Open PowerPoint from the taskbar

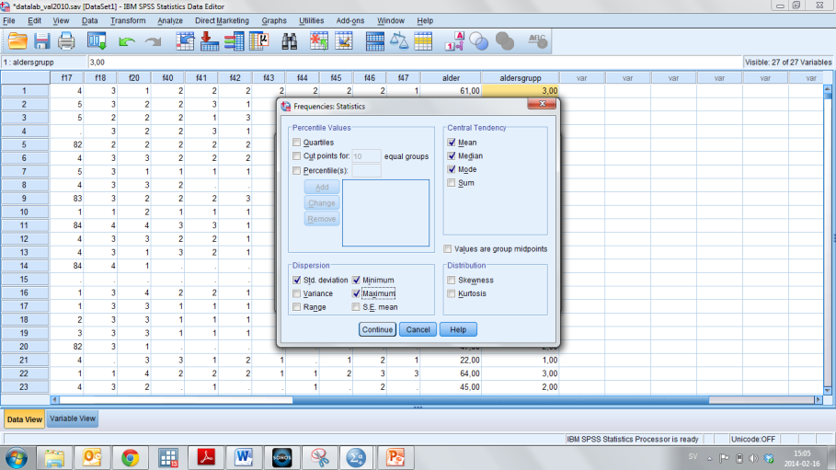pos(395,458)
